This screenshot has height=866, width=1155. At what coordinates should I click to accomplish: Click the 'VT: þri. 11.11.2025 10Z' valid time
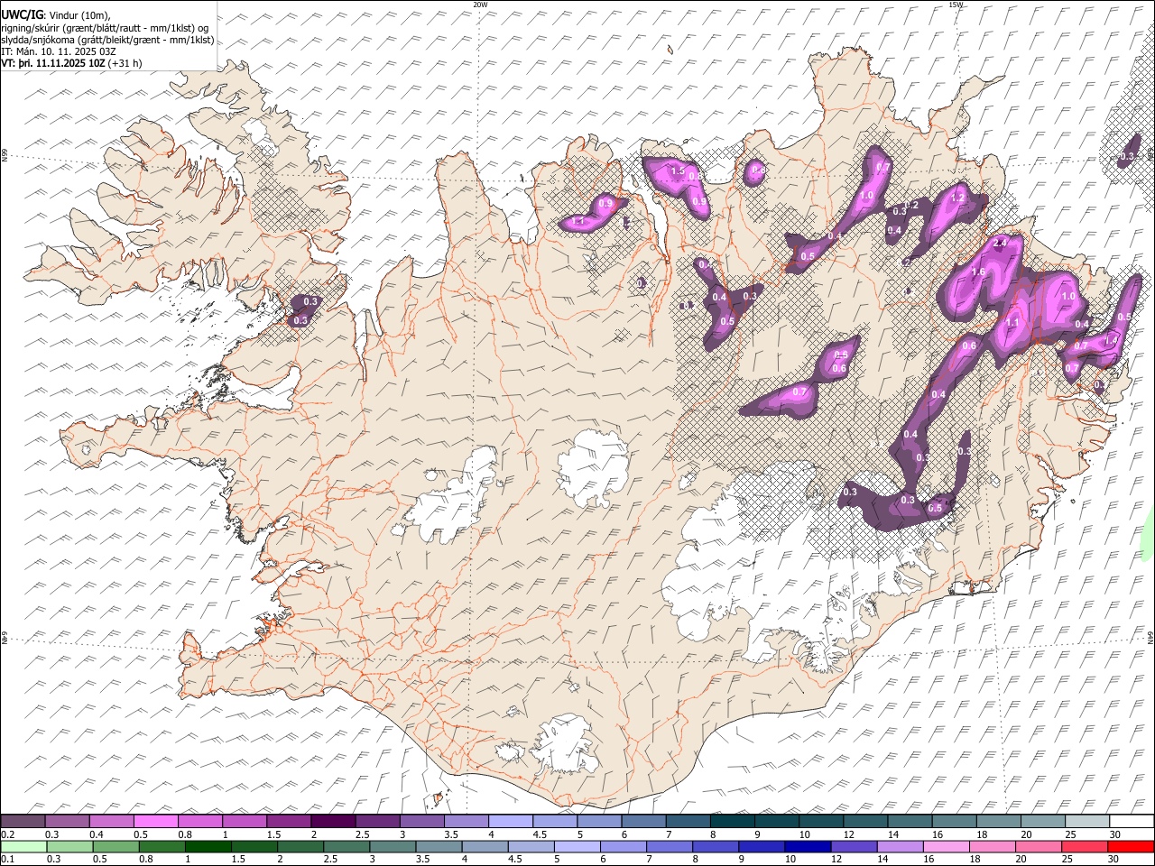pos(54,63)
